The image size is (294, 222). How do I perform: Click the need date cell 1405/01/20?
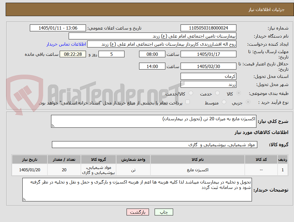click(30, 170)
